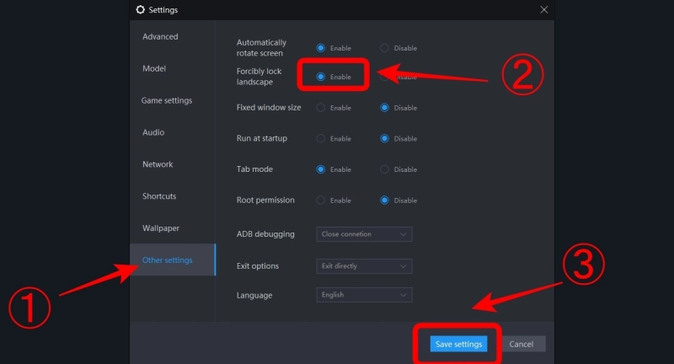The width and height of the screenshot is (674, 364).
Task: Disable root permission
Action: tap(384, 201)
